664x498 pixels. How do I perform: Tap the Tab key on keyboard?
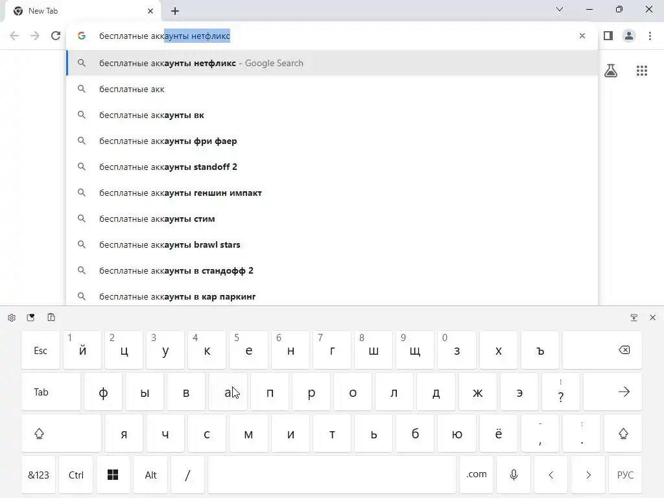pyautogui.click(x=51, y=392)
